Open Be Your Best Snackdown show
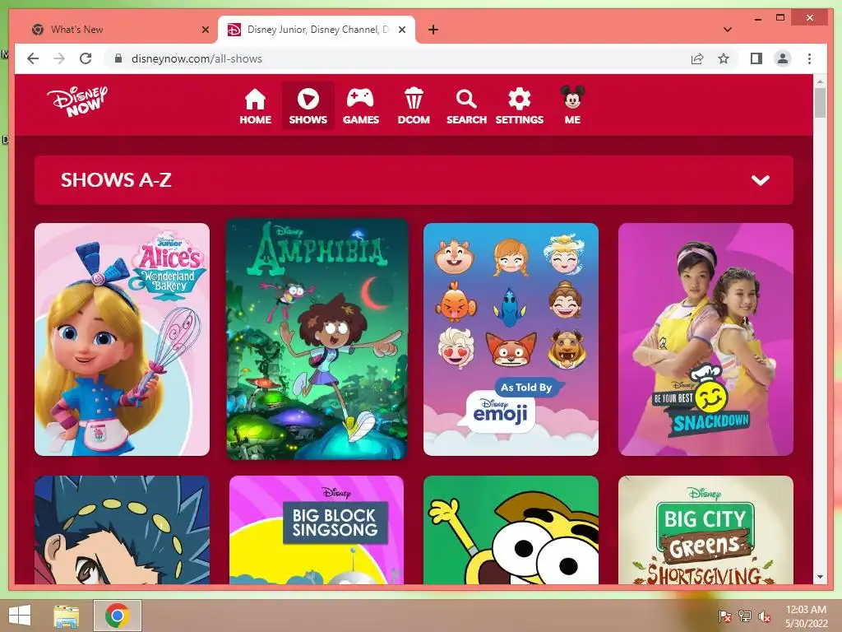This screenshot has height=632, width=842. pos(706,339)
